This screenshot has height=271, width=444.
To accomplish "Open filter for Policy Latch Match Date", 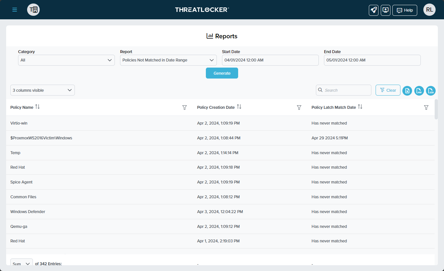I will 426,107.
